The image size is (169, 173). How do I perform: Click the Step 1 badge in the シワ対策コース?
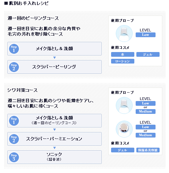click(14, 121)
